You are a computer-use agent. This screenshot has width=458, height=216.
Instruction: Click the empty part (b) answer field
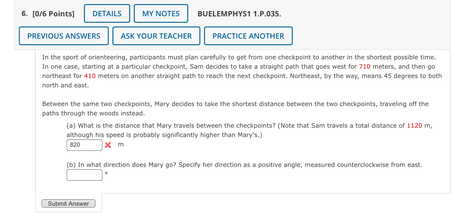click(84, 175)
